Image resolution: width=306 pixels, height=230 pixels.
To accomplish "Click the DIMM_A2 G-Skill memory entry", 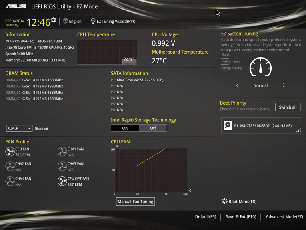I will click(34, 86).
